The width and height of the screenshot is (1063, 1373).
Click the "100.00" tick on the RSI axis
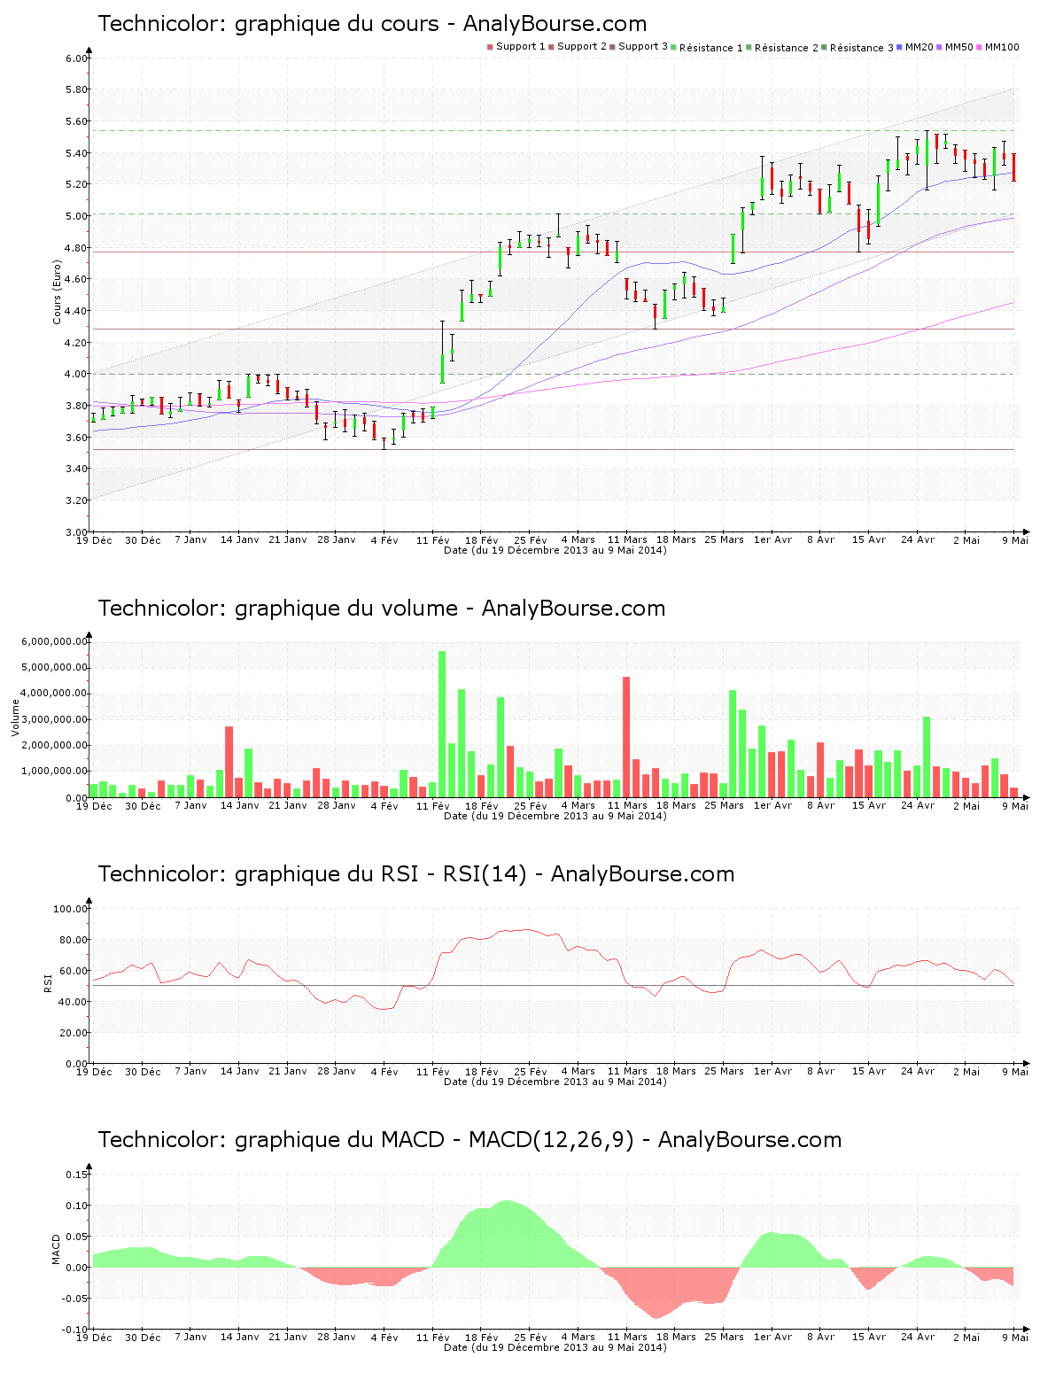(71, 909)
